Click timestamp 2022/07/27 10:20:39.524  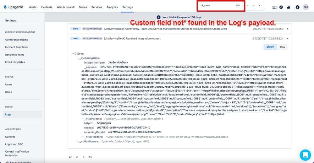268,38
